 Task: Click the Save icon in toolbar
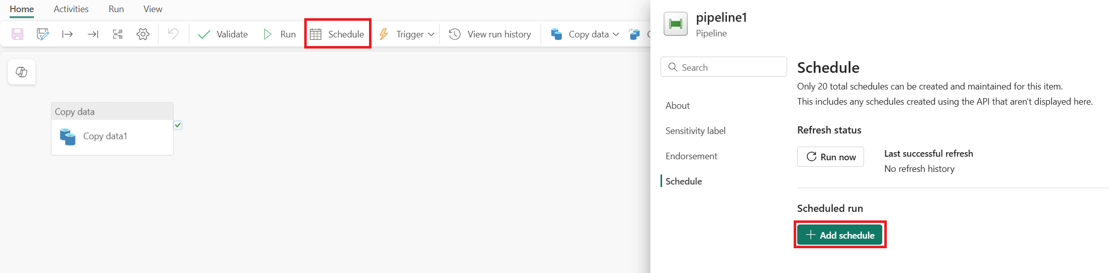pyautogui.click(x=18, y=34)
